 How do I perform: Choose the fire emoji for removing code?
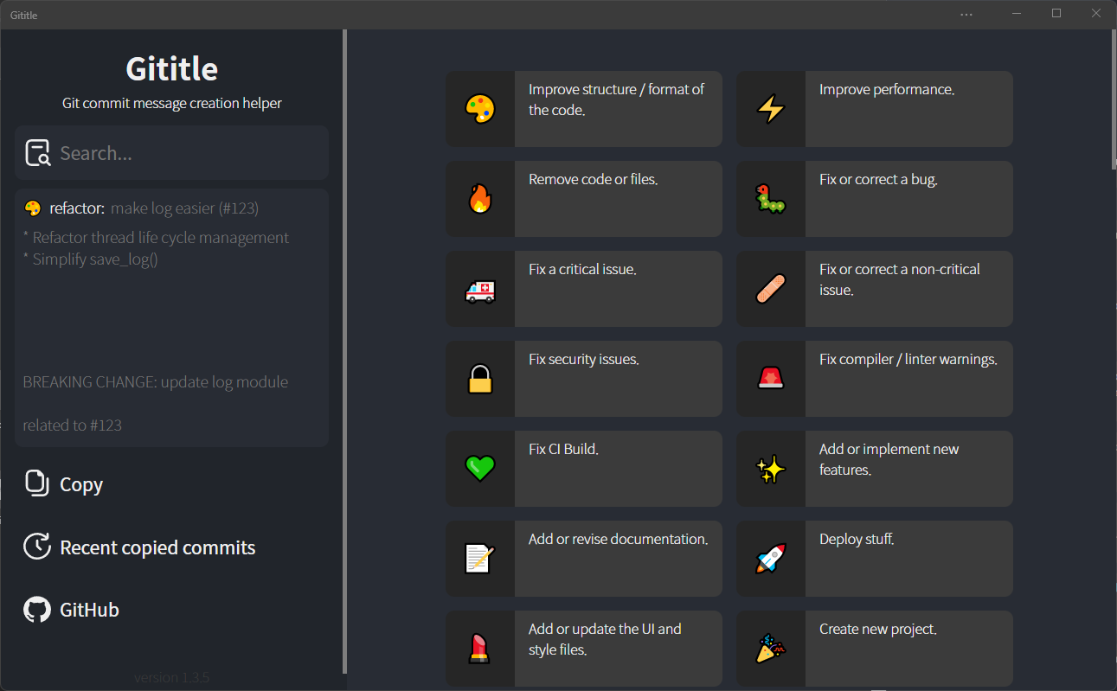480,199
